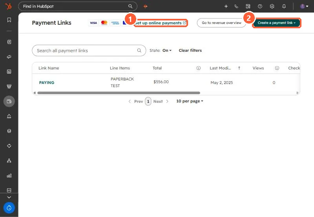Click the $556.00 total cell
This screenshot has height=217, width=314.
[161, 82]
